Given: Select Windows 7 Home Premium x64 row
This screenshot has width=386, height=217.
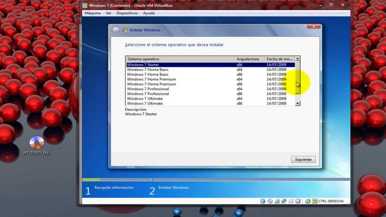Looking at the screenshot, I should 210,79.
